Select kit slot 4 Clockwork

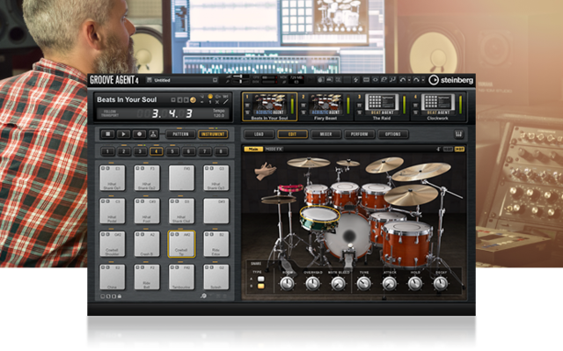click(438, 106)
